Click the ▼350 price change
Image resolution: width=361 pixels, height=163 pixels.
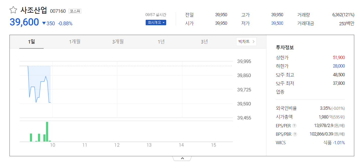pos(48,23)
